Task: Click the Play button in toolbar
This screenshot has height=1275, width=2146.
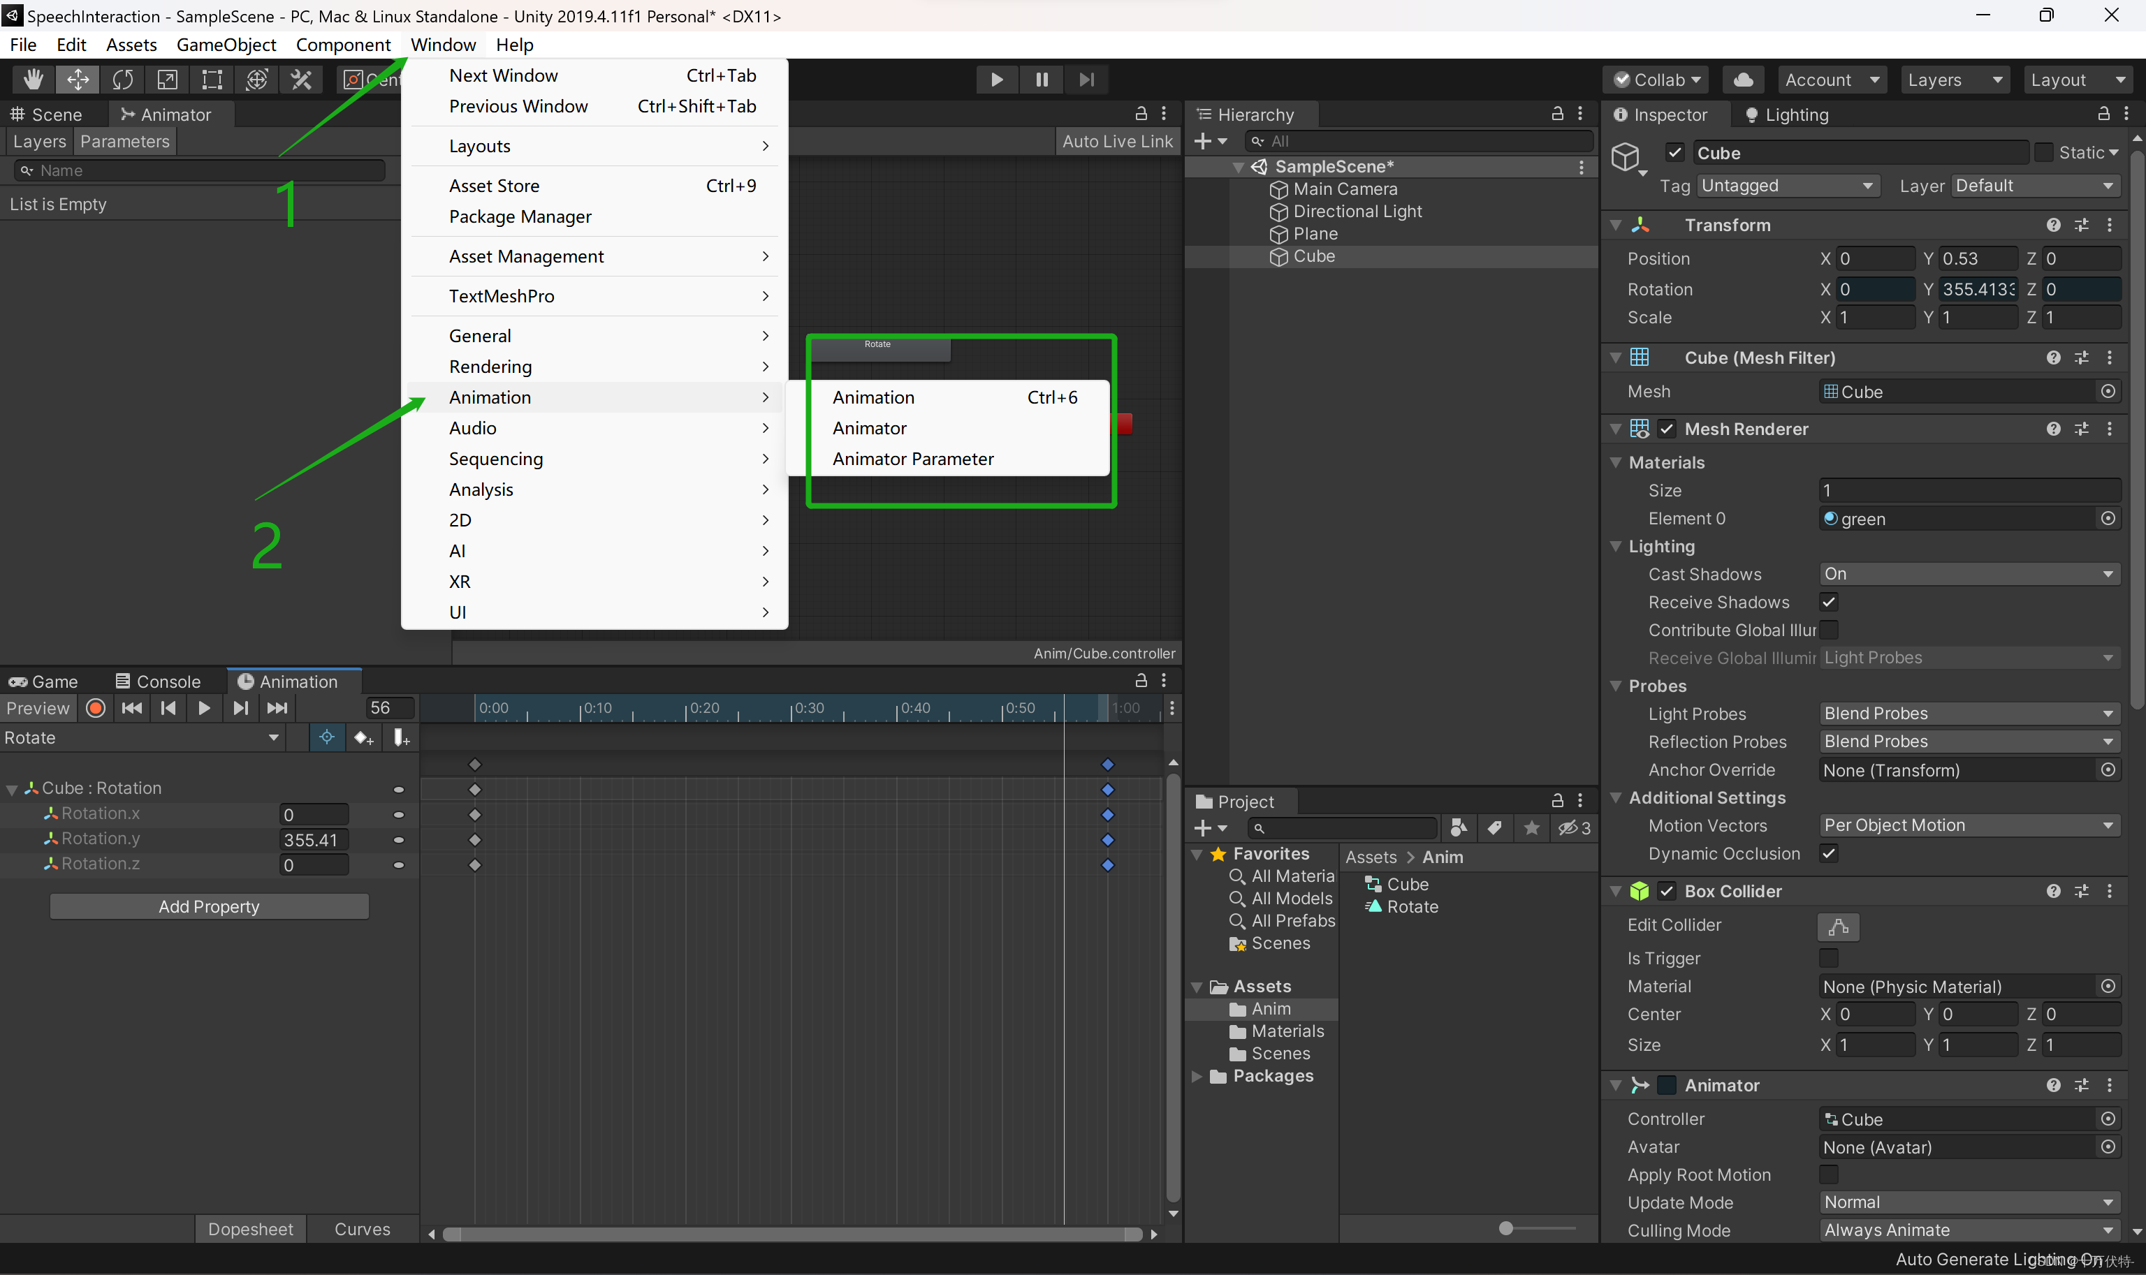Action: [996, 80]
